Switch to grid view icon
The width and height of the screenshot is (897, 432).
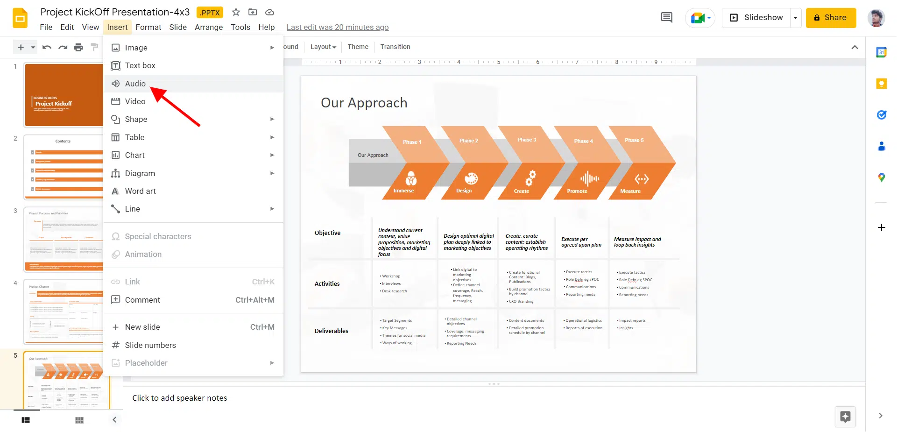[x=79, y=420]
